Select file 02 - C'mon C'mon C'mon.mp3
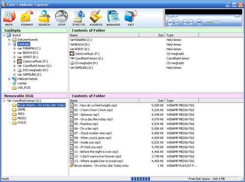245x182 pixels. click(x=94, y=110)
